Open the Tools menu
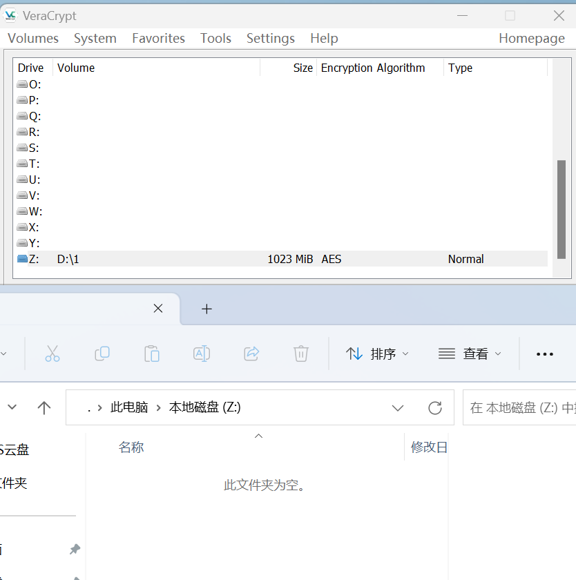 click(215, 39)
